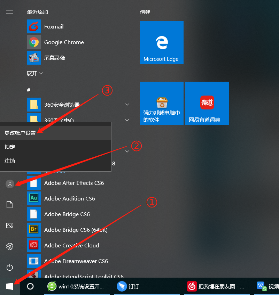Open the Settings gear icon
Image resolution: width=279 pixels, height=295 pixels.
(x=9, y=246)
